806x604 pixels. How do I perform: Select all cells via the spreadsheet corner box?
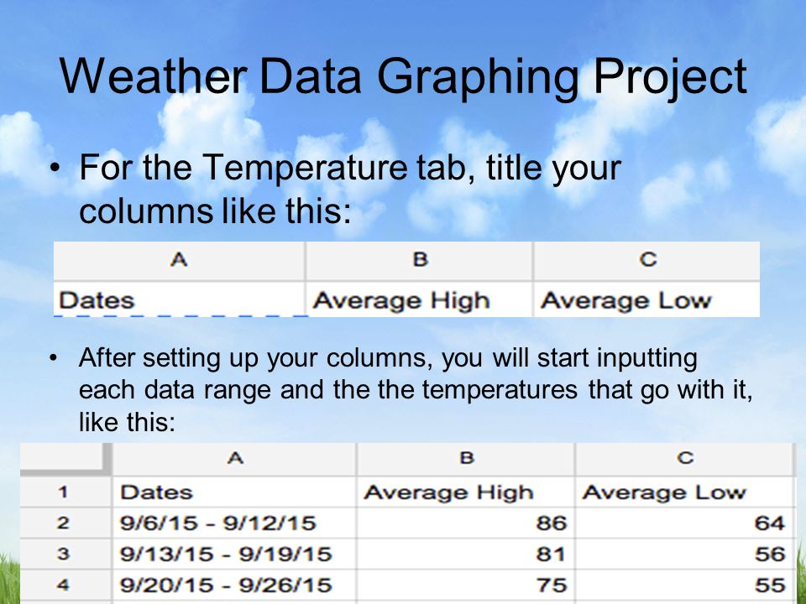[65, 459]
